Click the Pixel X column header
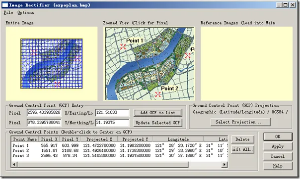This screenshot has width=300, height=179. tap(49, 139)
